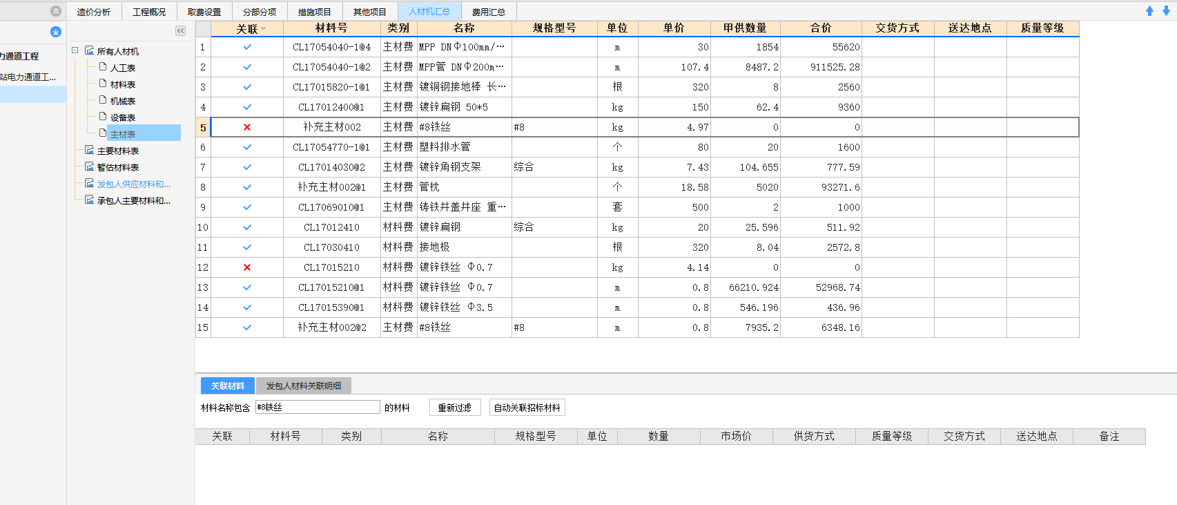Click the 镀锌角钢支架 name cell

tap(465, 167)
